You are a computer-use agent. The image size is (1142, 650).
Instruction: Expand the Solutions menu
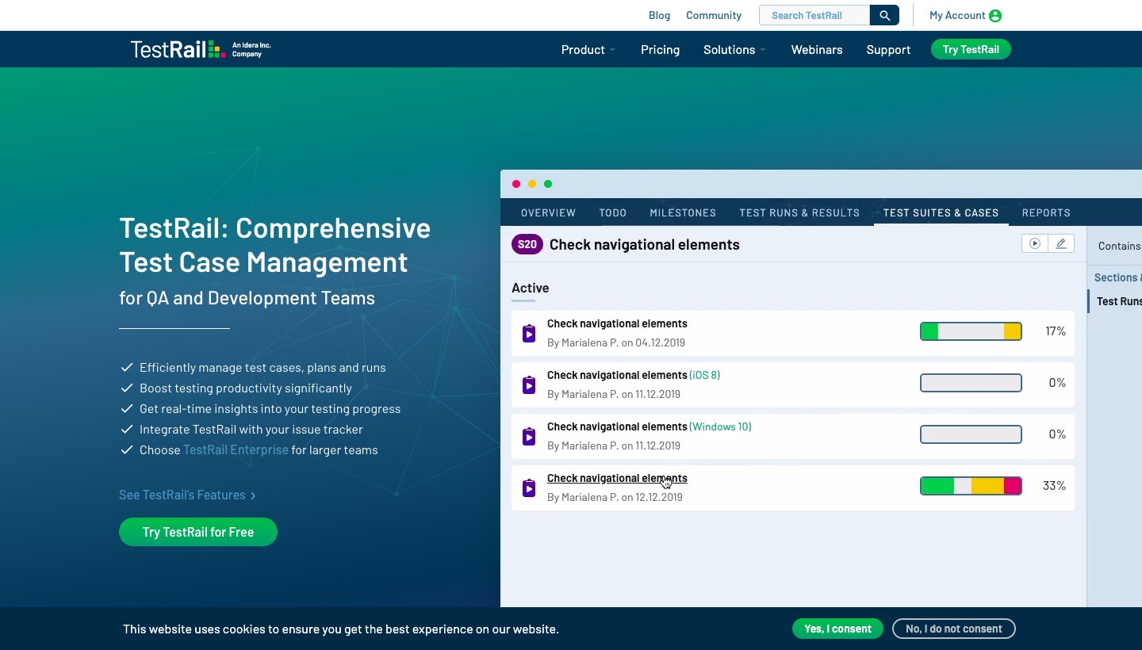[734, 49]
